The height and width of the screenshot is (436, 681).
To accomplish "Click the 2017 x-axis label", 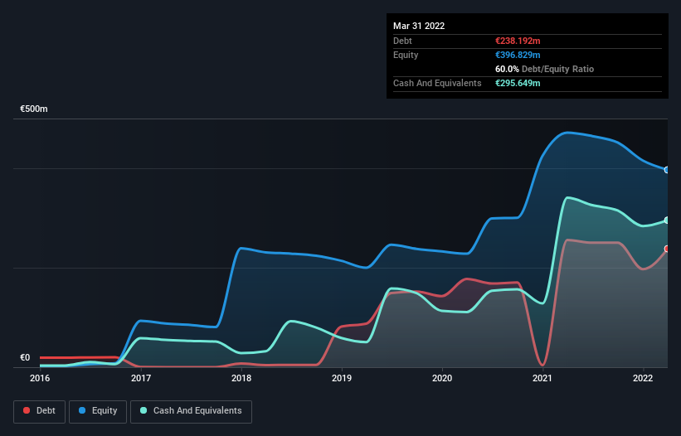I will point(141,378).
